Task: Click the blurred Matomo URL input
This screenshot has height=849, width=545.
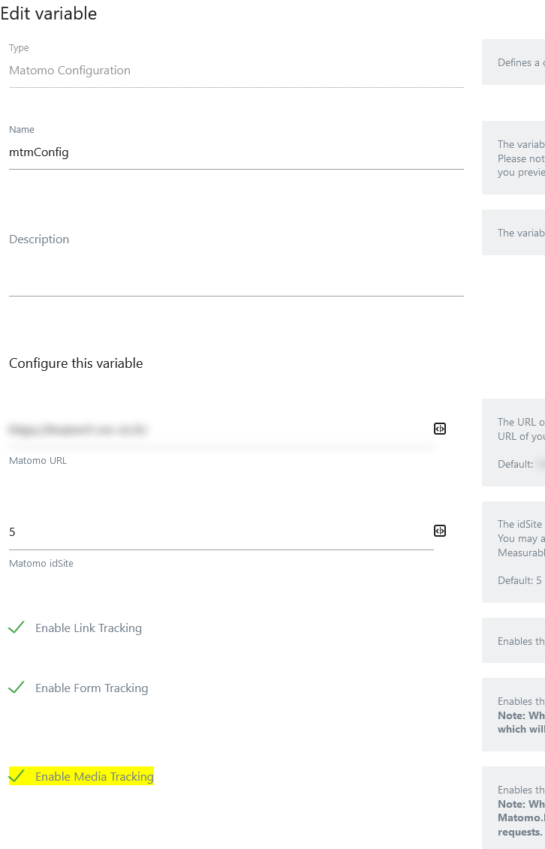Action: (221, 430)
